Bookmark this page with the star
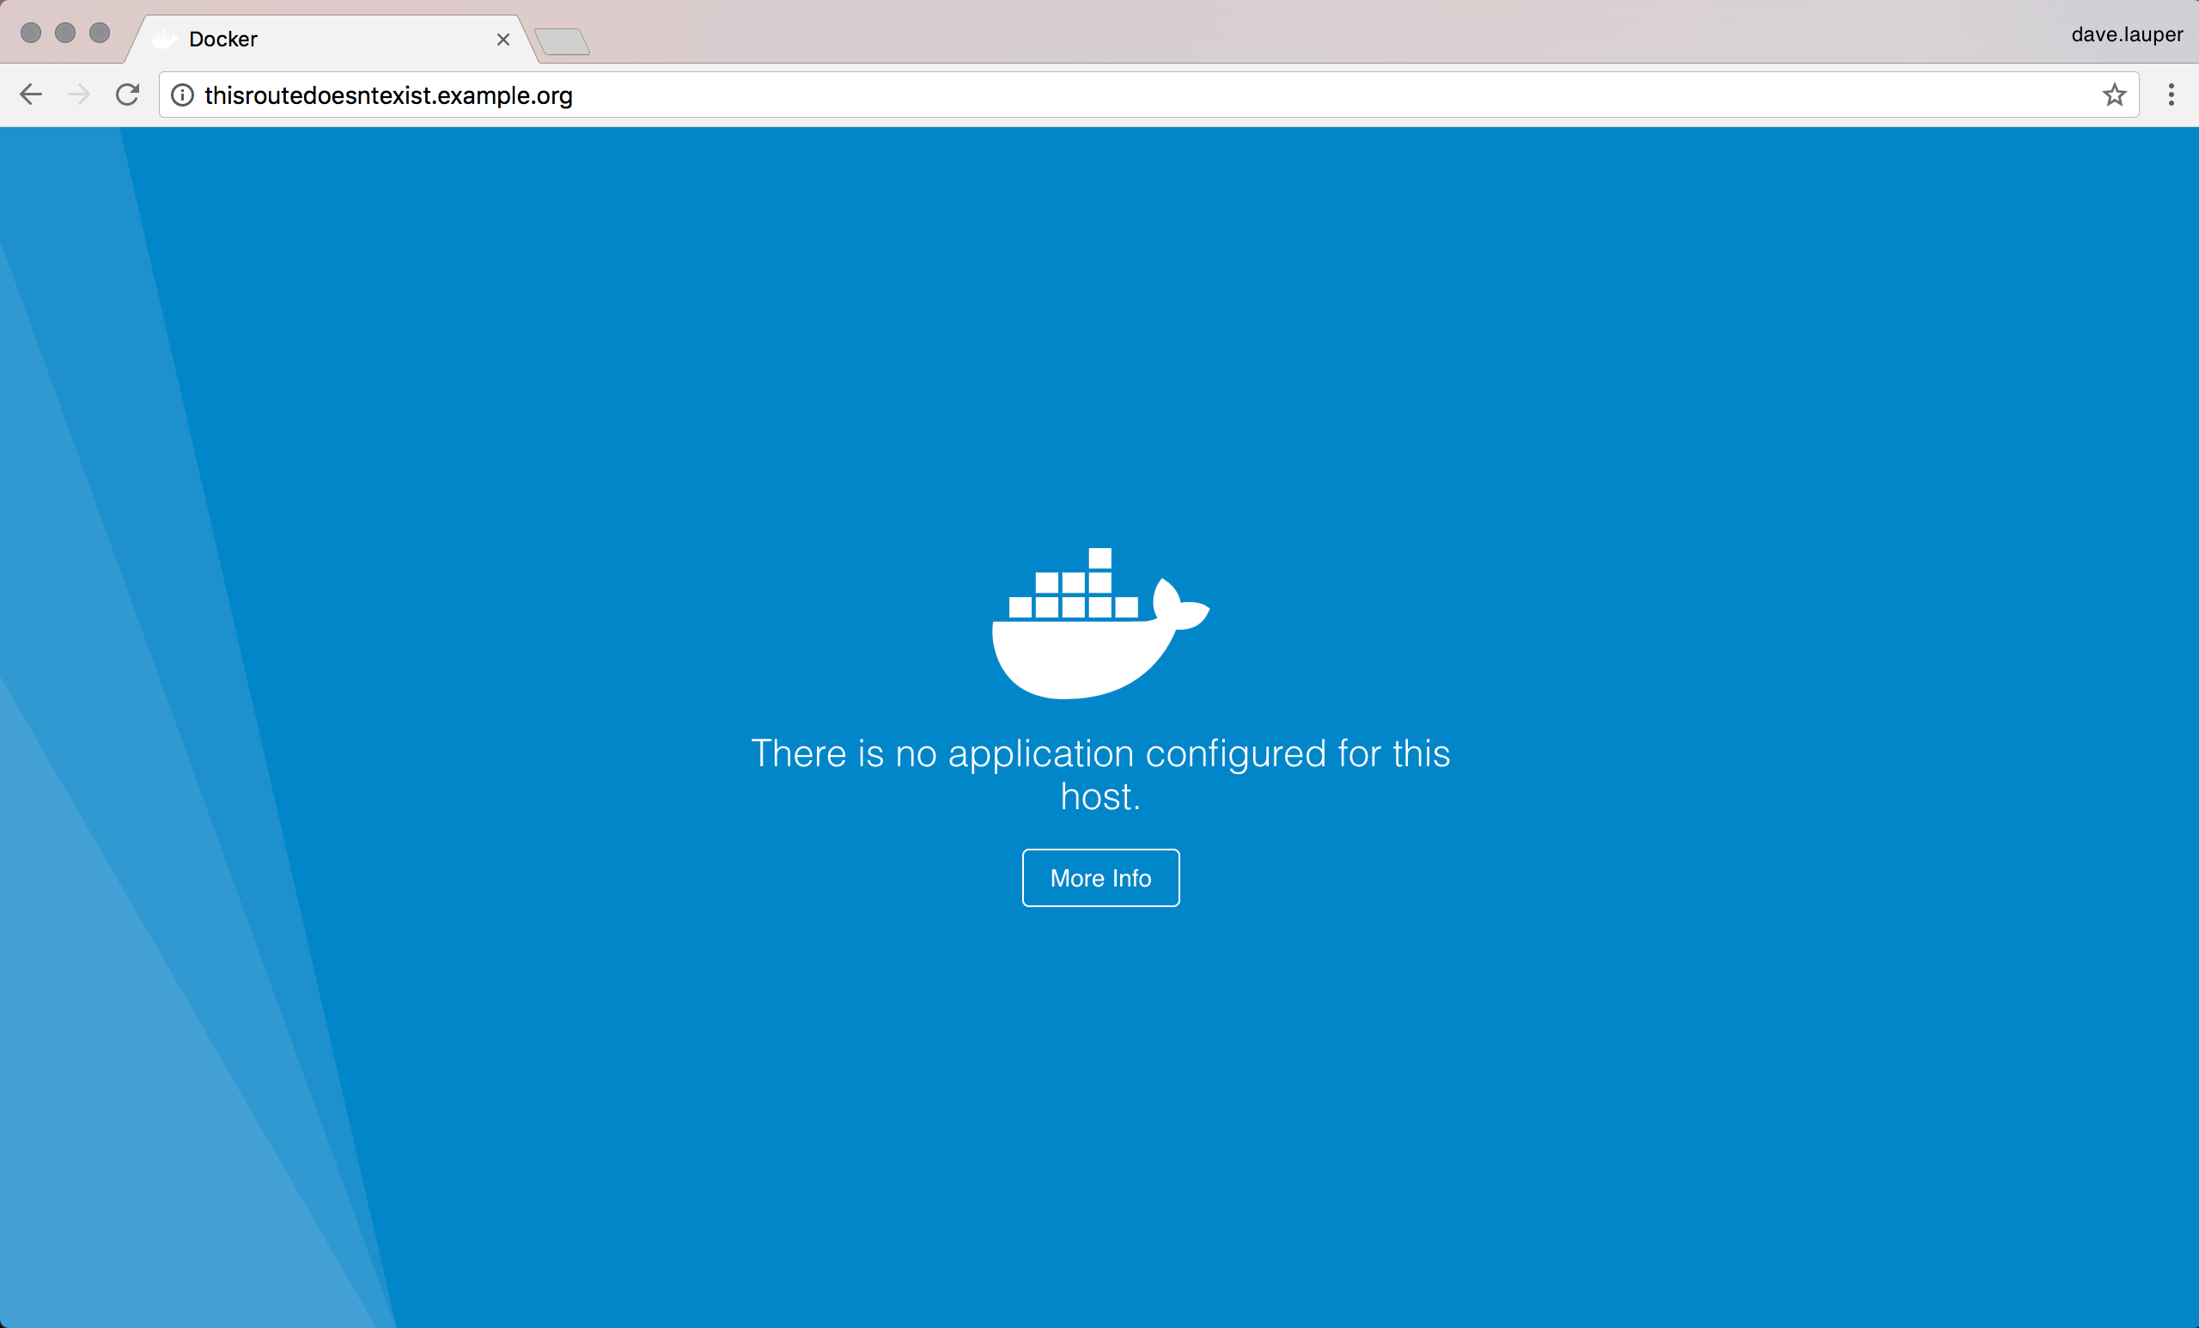2199x1328 pixels. 2113,94
